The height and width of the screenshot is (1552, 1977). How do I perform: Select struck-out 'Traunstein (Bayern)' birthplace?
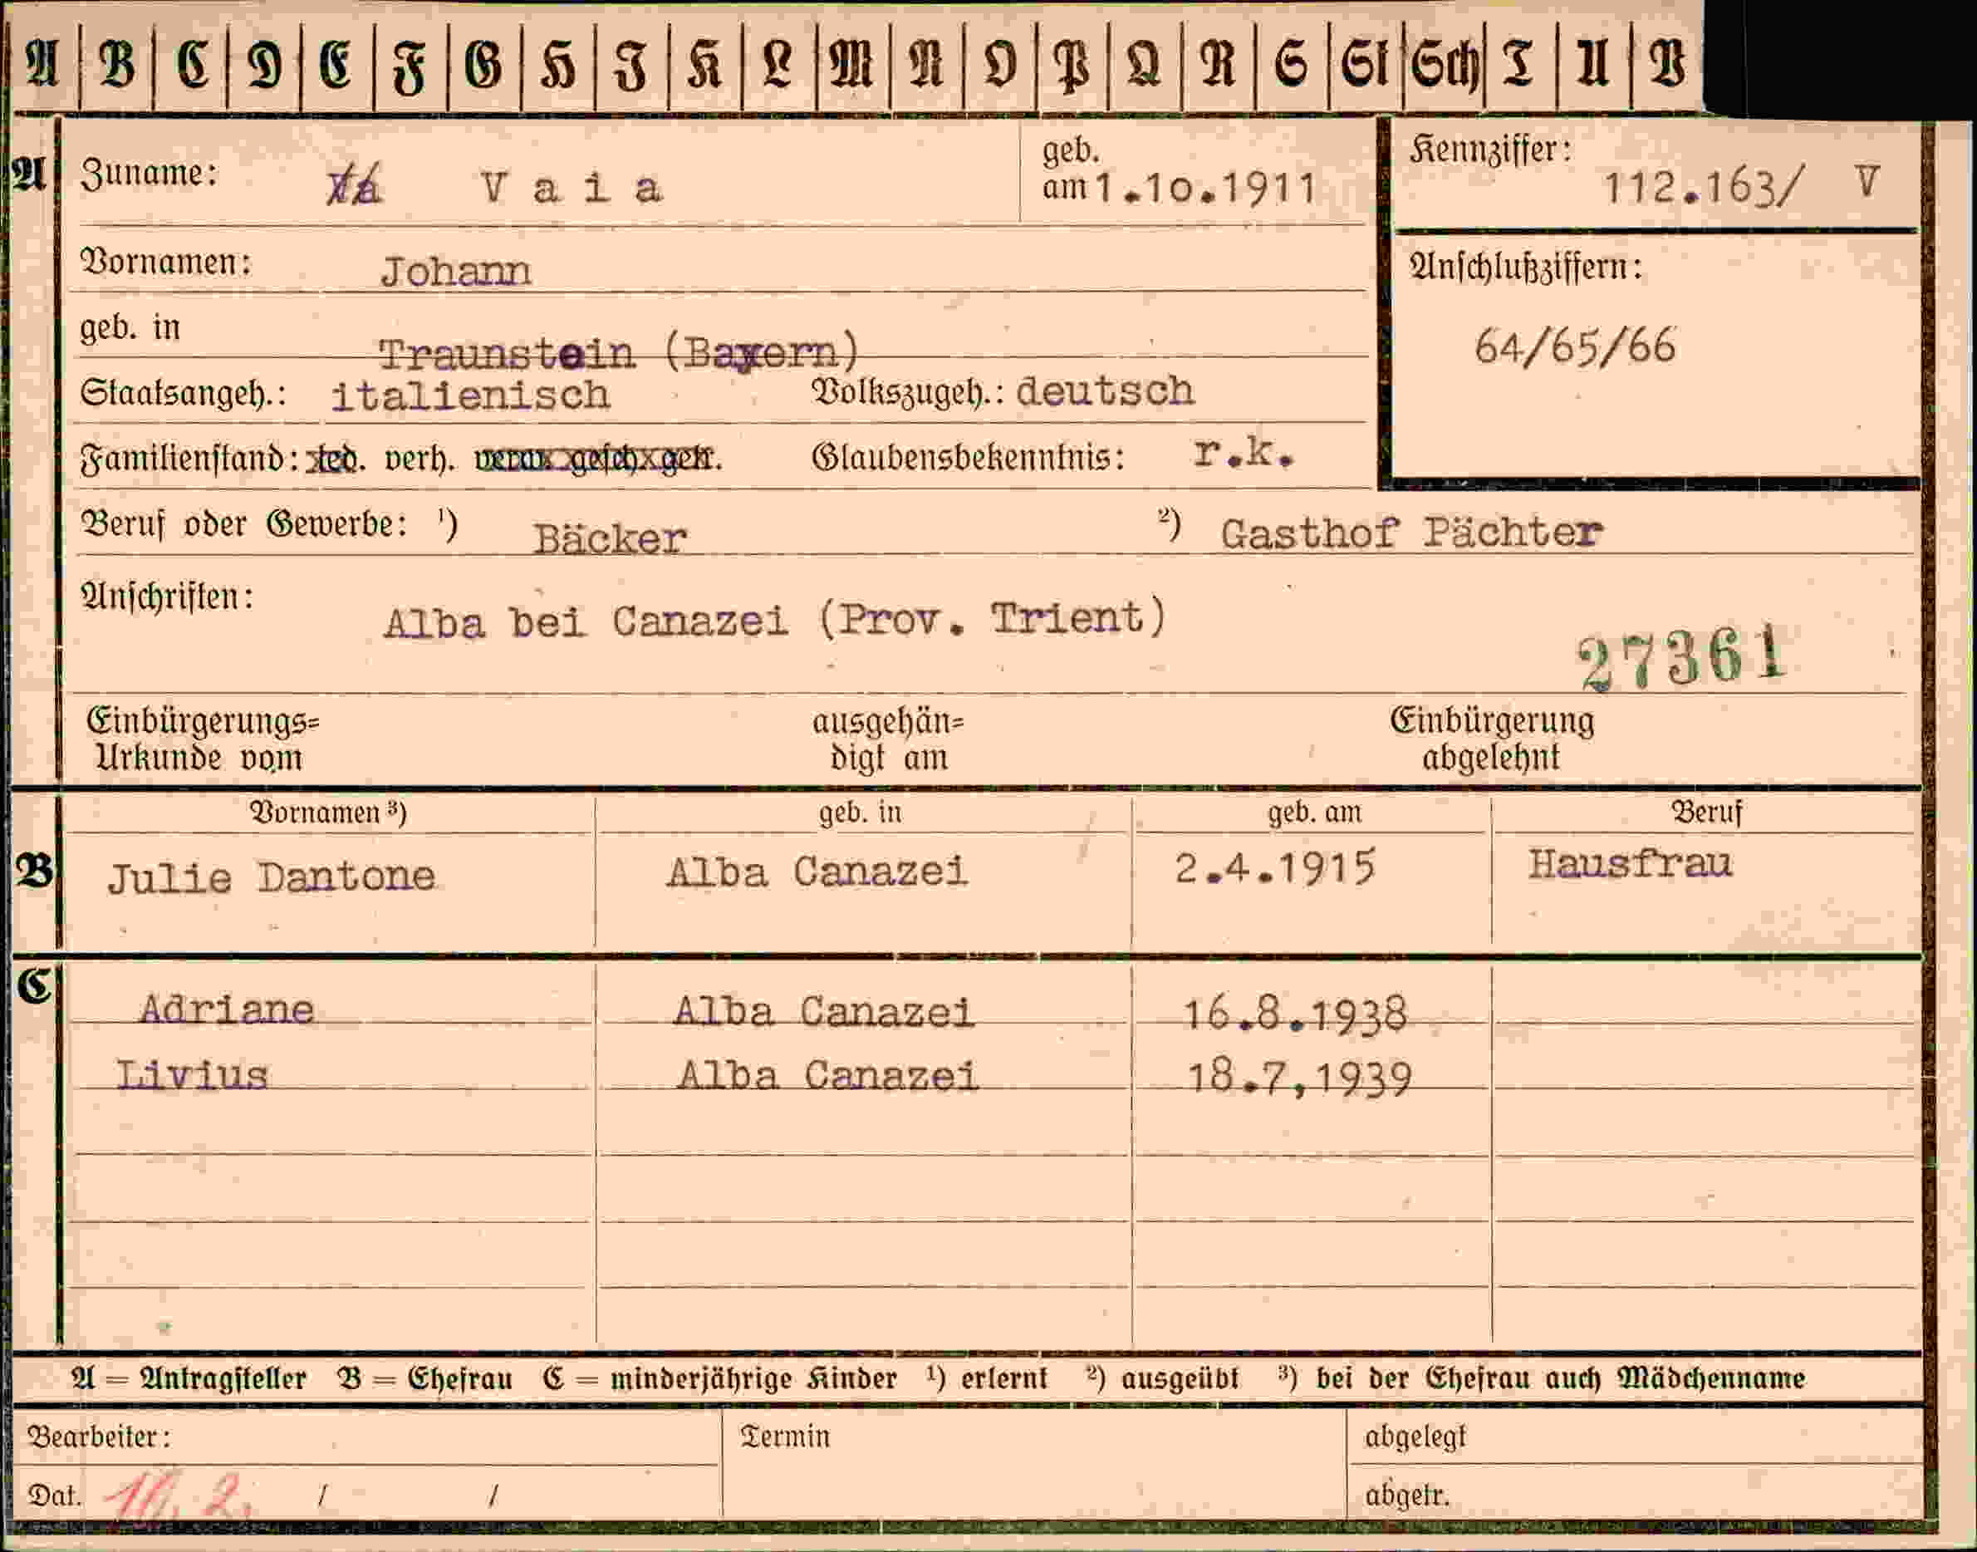tap(619, 353)
